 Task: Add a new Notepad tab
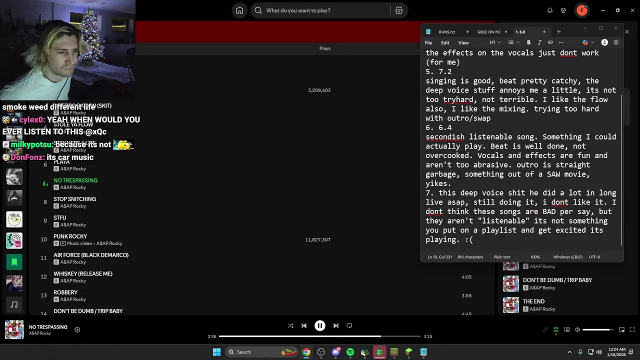click(559, 32)
